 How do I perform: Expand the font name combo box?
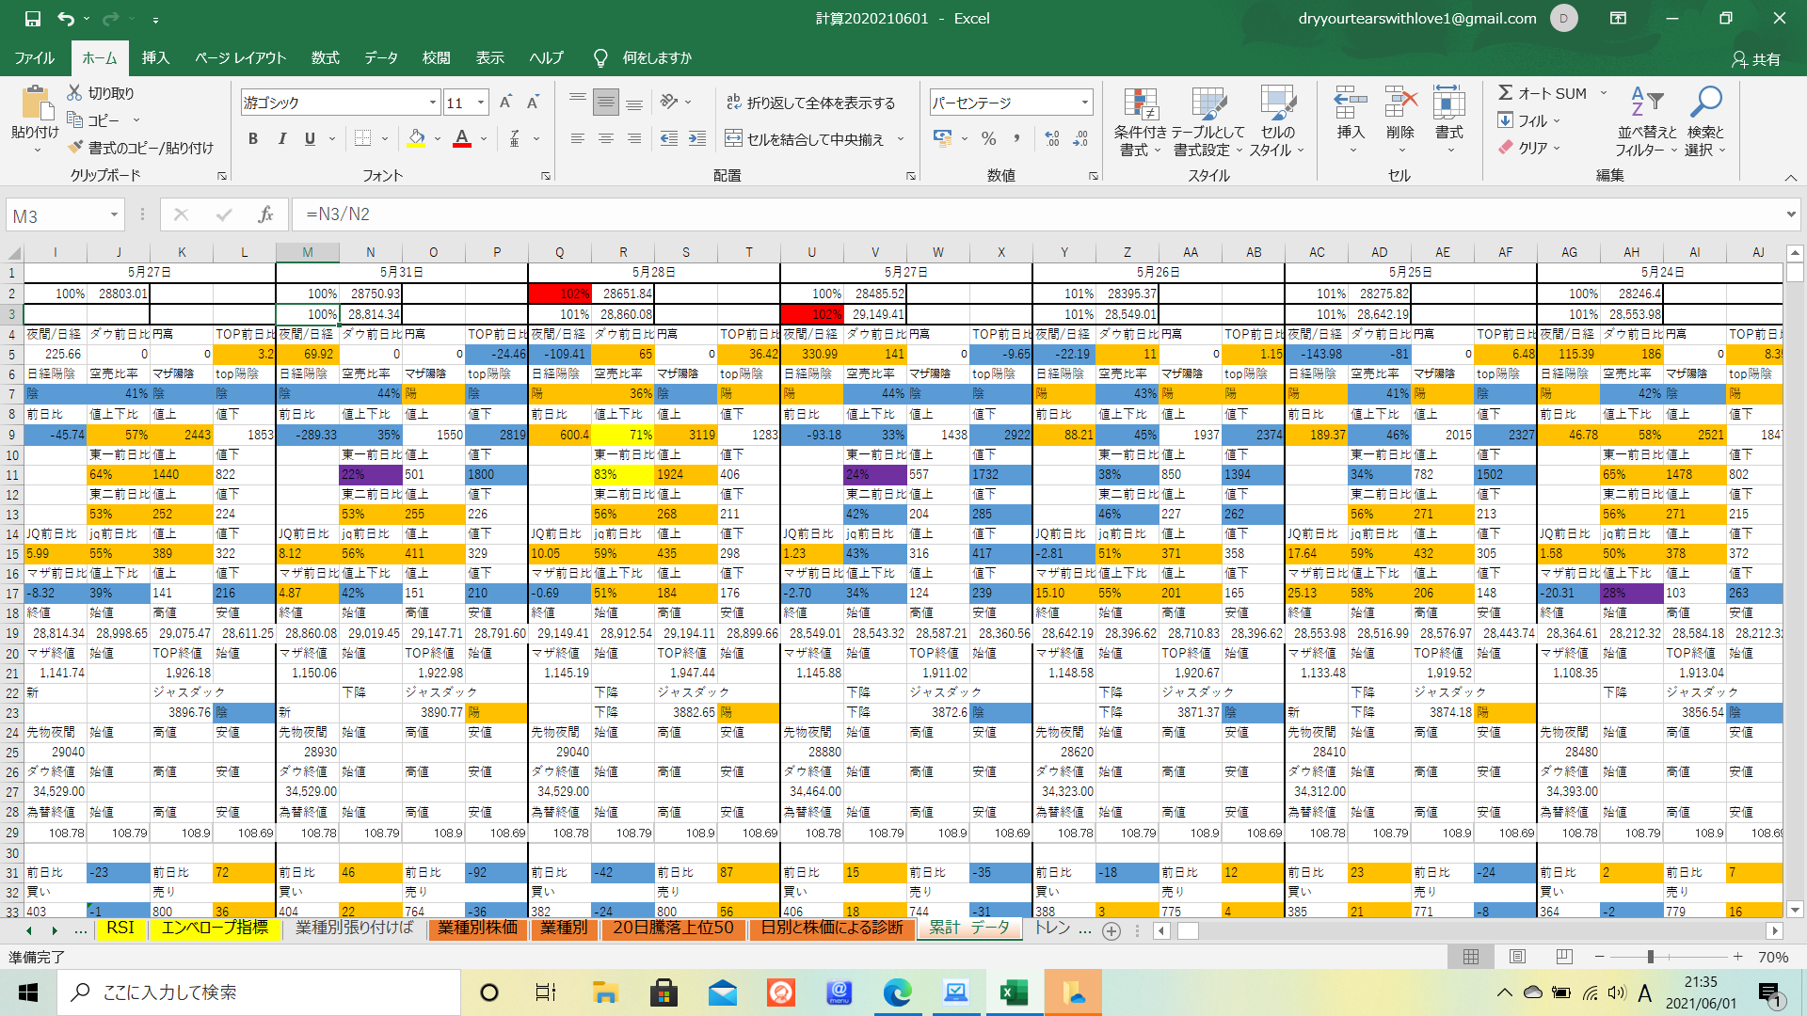(x=433, y=103)
